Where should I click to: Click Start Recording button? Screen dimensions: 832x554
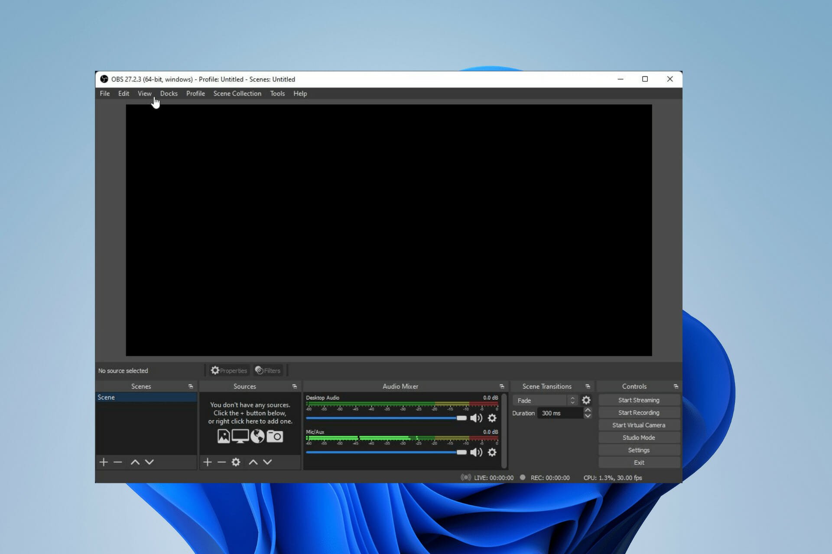pos(639,412)
